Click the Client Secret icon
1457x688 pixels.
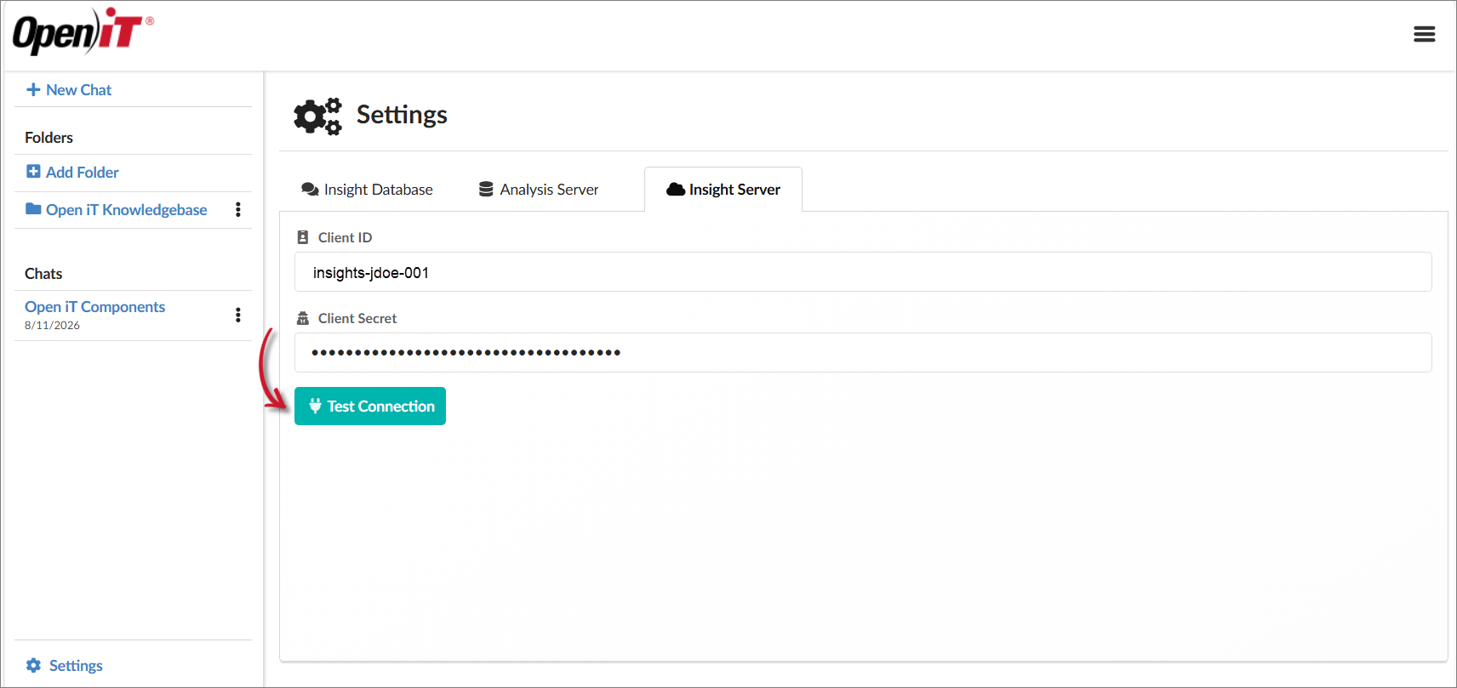click(303, 318)
